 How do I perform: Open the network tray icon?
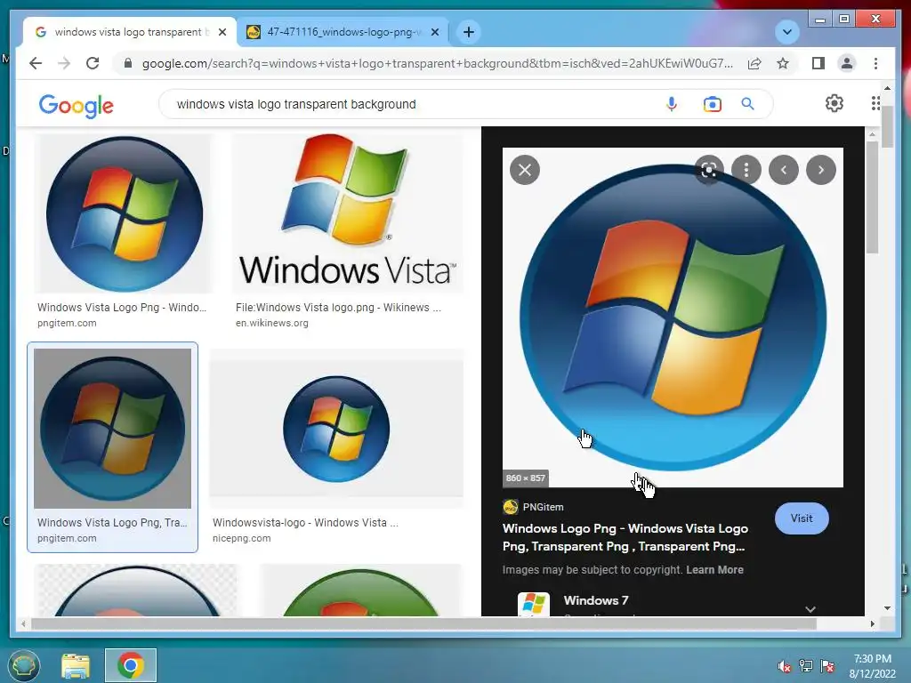[x=806, y=666]
